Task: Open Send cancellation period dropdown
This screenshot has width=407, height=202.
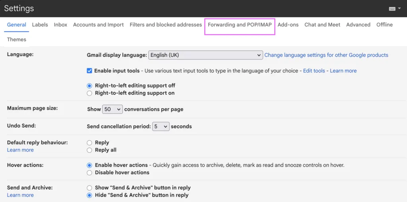Action: click(x=161, y=126)
